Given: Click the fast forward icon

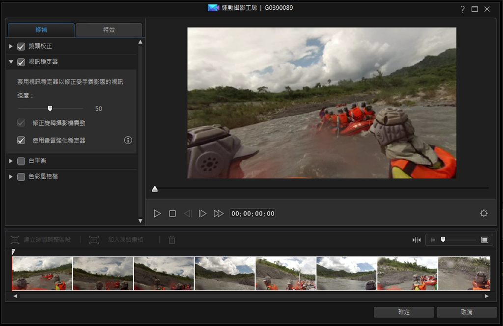Looking at the screenshot, I should pyautogui.click(x=219, y=214).
